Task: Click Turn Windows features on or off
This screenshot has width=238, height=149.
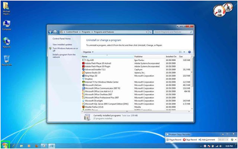Action: tap(65, 50)
